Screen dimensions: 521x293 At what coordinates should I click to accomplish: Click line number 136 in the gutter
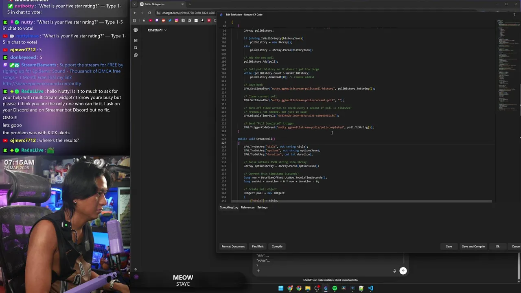[x=224, y=177]
